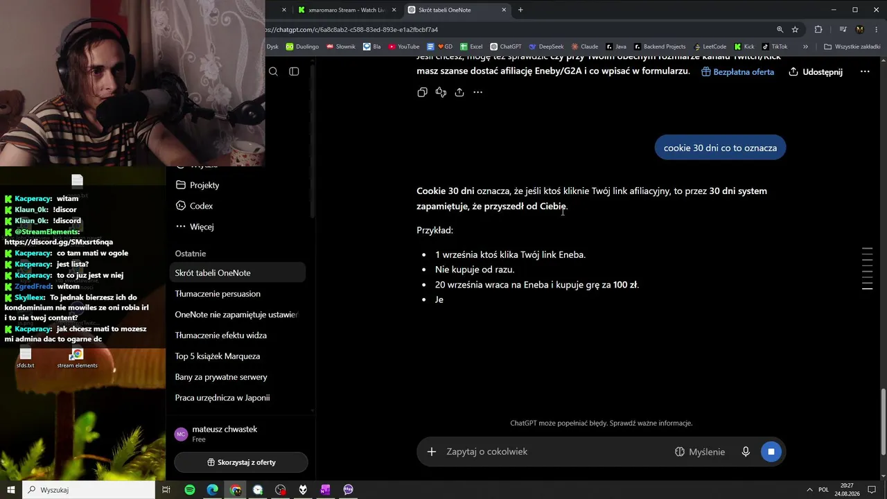
Task: Open the Excel bookmark
Action: (471, 47)
